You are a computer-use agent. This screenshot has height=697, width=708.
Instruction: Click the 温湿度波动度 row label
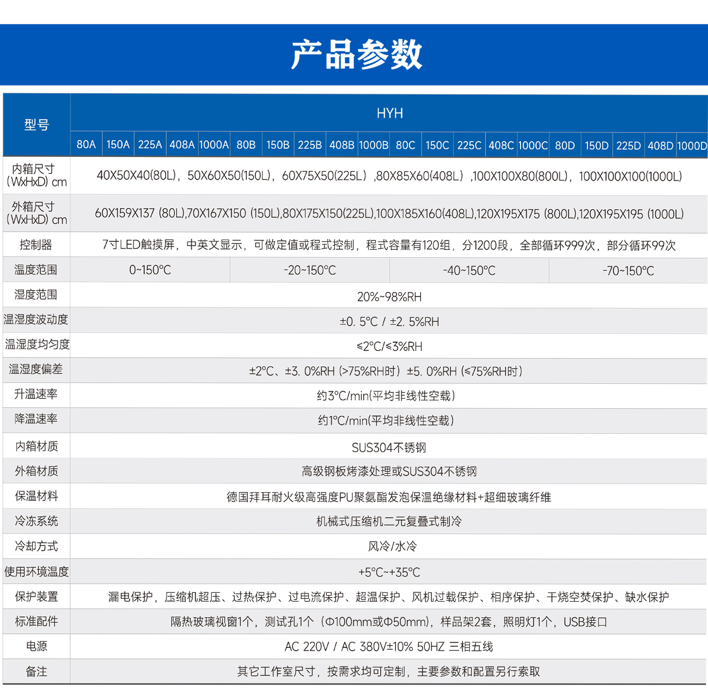tap(36, 319)
